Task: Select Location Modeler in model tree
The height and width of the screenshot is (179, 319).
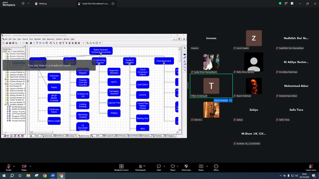Action: click(x=17, y=72)
